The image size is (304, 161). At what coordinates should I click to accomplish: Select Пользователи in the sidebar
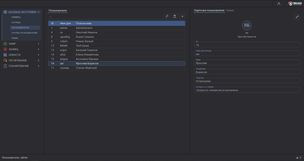[x=25, y=28]
